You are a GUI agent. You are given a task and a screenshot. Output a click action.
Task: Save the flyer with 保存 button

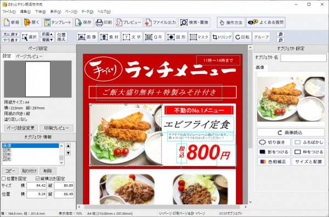(84, 22)
